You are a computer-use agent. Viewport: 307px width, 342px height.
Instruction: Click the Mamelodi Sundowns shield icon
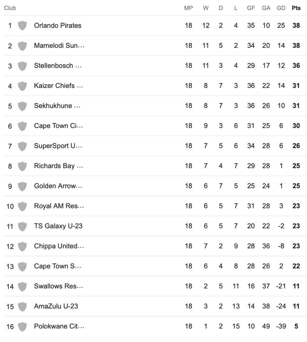pos(22,46)
